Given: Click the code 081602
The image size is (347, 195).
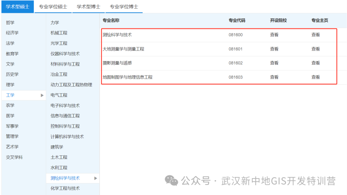Looking at the screenshot, I should coord(236,63).
